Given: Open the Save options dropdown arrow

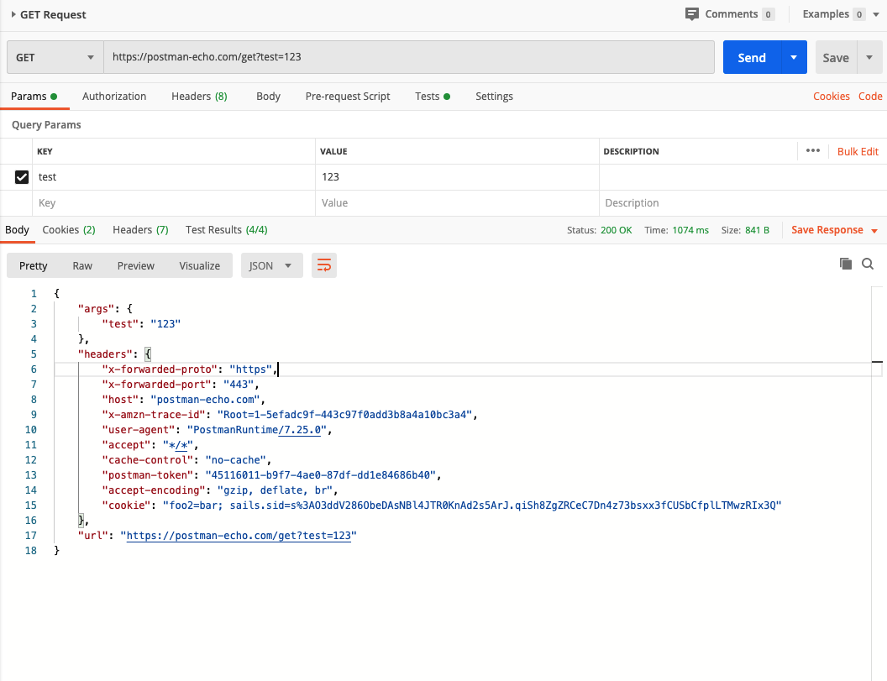Looking at the screenshot, I should pyautogui.click(x=869, y=57).
